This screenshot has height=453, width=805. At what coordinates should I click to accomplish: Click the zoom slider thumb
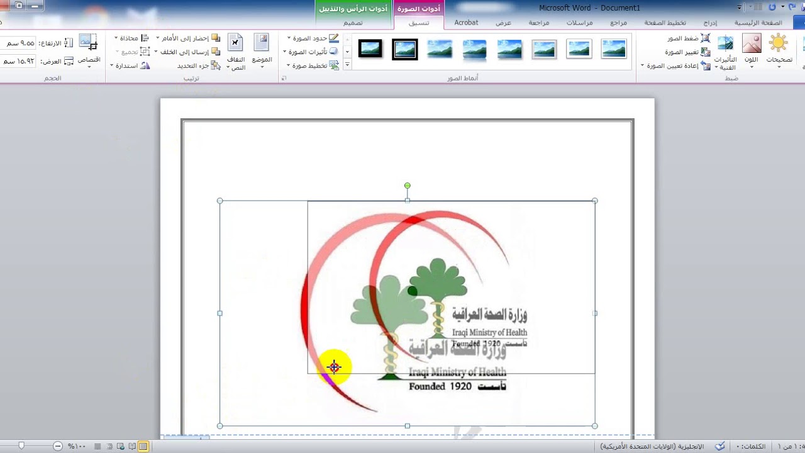pyautogui.click(x=21, y=446)
